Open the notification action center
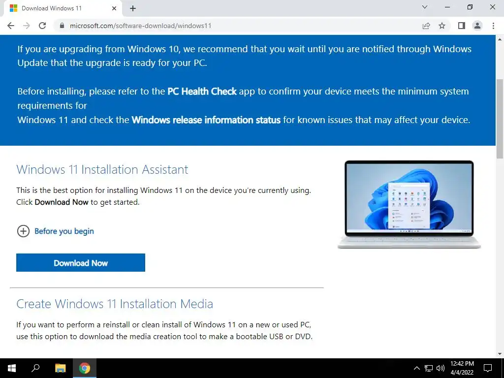 [x=488, y=368]
